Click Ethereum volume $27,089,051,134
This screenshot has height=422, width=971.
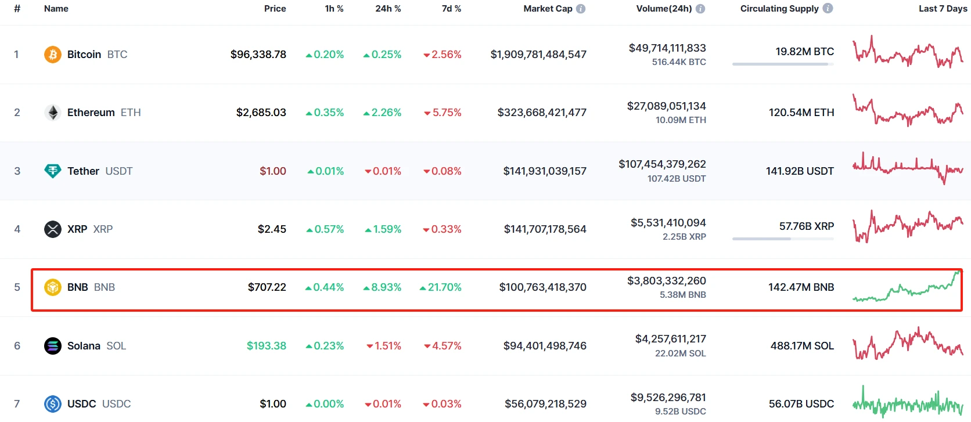667,106
